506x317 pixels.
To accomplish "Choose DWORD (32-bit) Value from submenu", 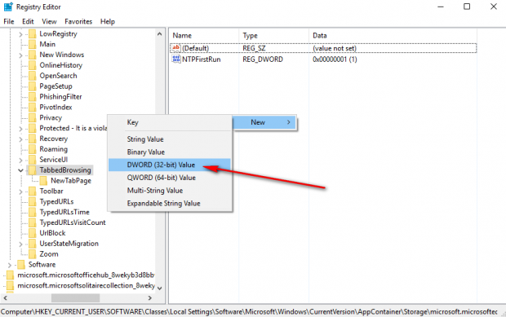I will click(170, 165).
